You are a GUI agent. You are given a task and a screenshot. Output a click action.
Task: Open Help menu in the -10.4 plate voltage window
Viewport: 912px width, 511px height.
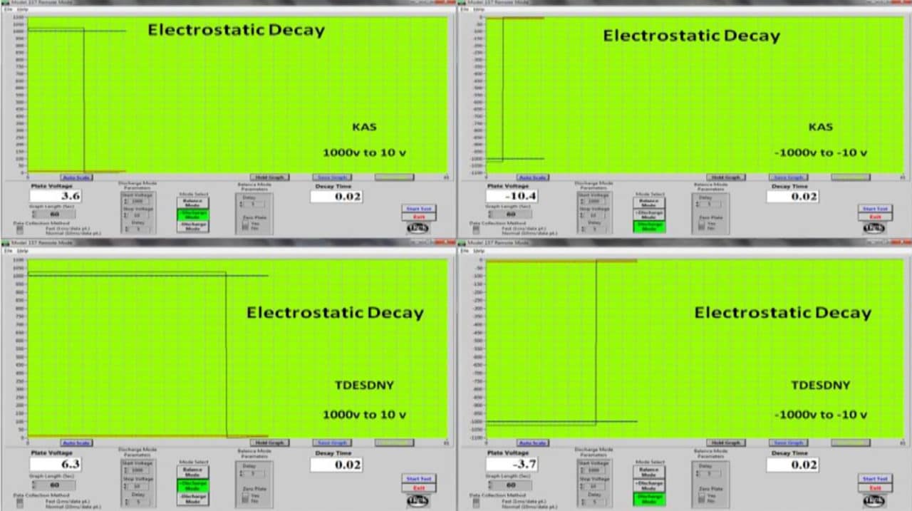pos(478,9)
